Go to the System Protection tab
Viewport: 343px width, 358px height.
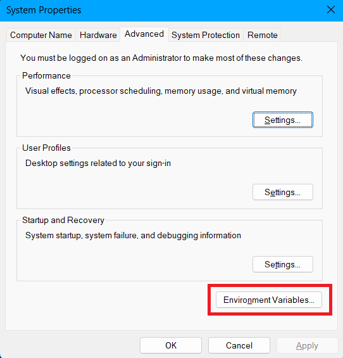pyautogui.click(x=206, y=35)
